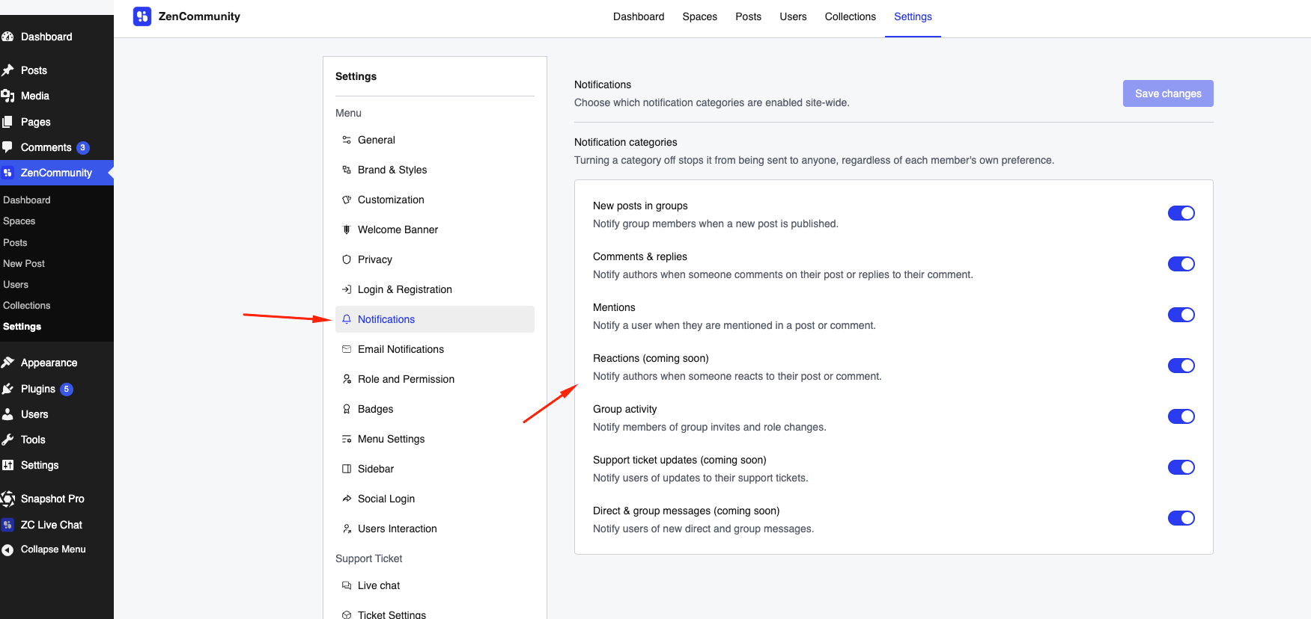This screenshot has width=1311, height=619.
Task: Click the Notifications bell icon
Action: (x=347, y=319)
